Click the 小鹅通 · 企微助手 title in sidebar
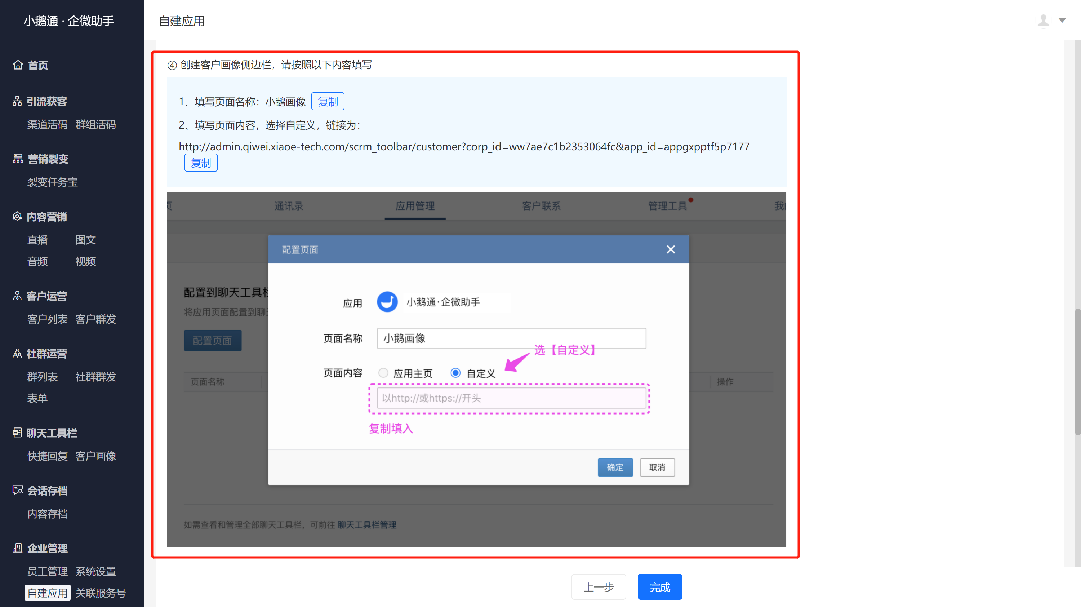The height and width of the screenshot is (607, 1081). 69,21
